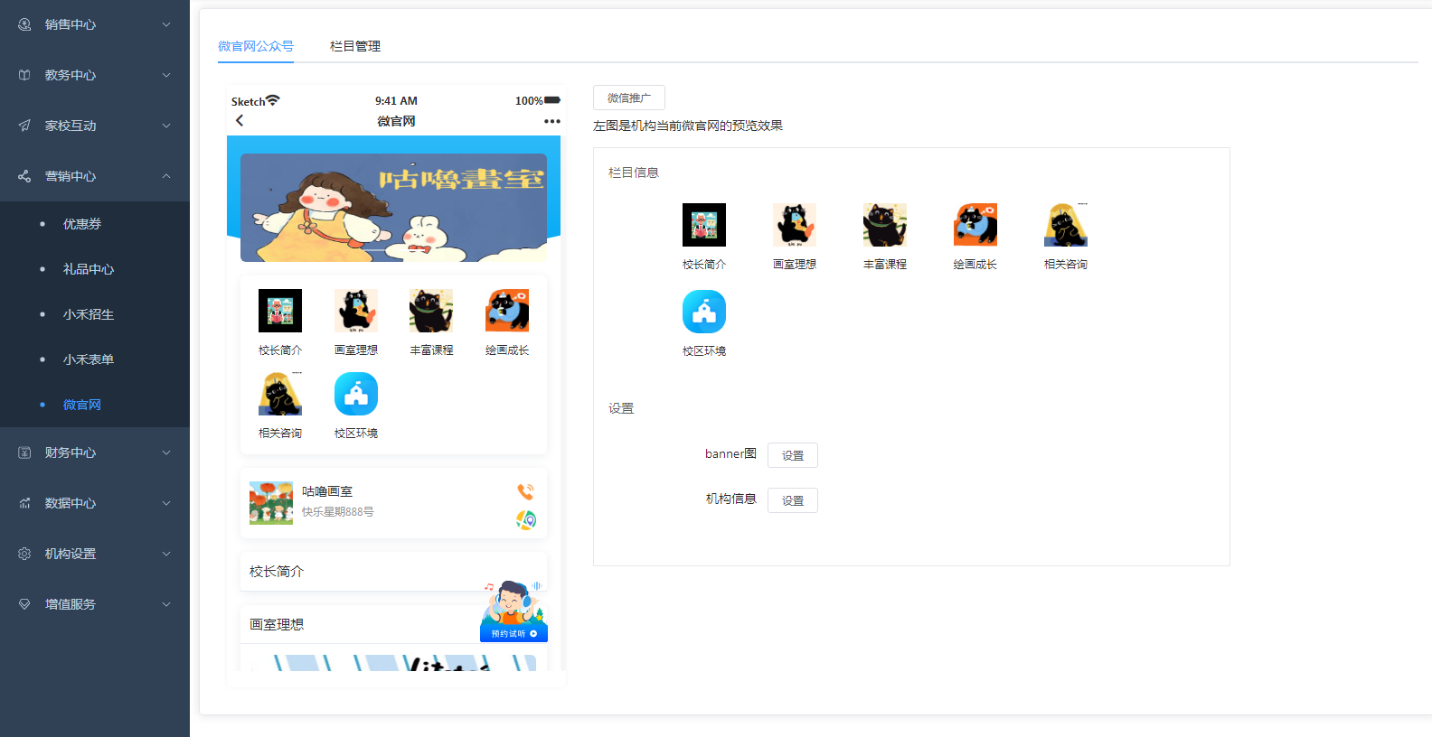Click 绘画成长 icon in 栏目信息 panel

(975, 225)
